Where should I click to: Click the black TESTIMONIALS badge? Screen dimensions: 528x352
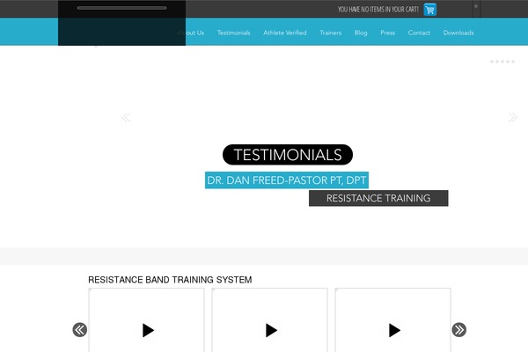pos(288,155)
